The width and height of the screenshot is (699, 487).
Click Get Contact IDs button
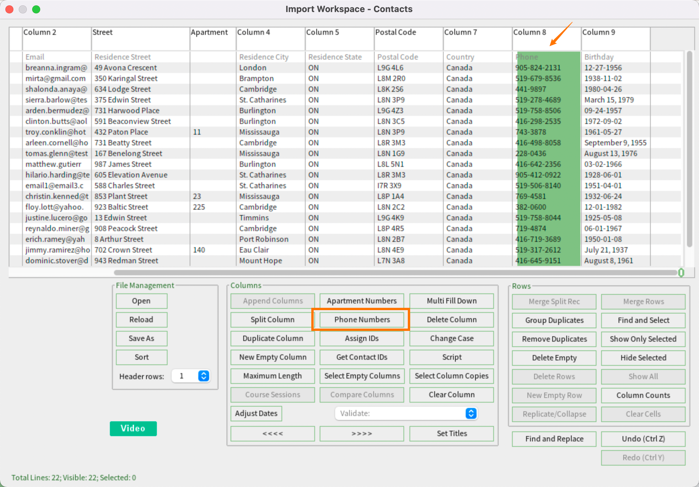(362, 357)
